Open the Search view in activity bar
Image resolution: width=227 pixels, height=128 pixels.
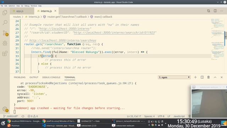click(x=5, y=23)
